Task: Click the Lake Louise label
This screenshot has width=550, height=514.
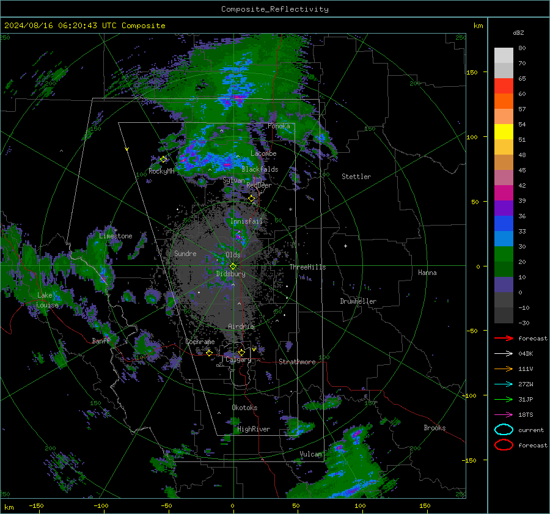Action: pos(47,300)
